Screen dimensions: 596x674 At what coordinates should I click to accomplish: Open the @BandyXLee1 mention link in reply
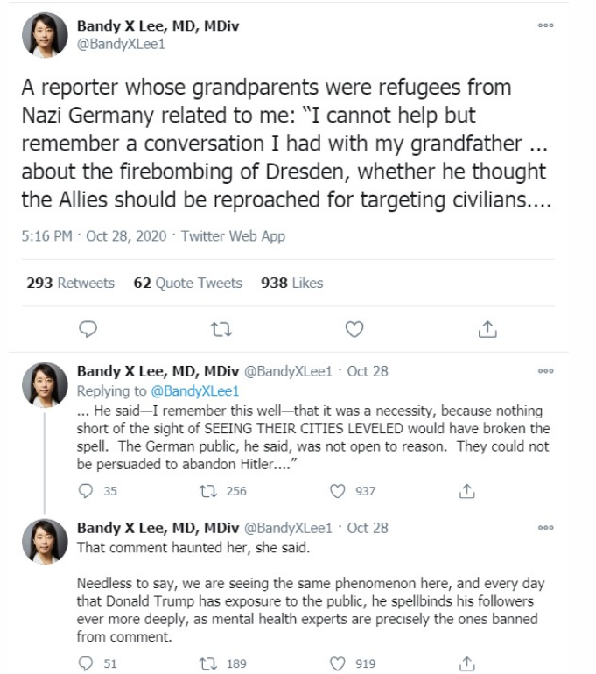click(194, 390)
